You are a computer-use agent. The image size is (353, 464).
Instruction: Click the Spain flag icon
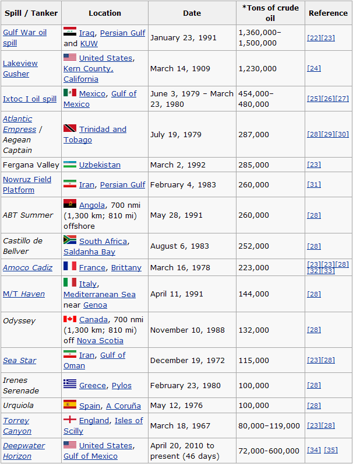[x=70, y=404]
